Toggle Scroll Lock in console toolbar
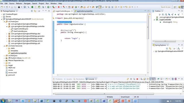Screen dimensions: 184x103 coord(145,79)
